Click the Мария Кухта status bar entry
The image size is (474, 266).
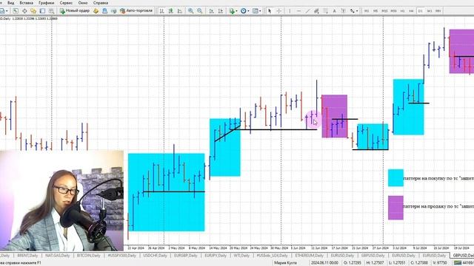pos(285,263)
